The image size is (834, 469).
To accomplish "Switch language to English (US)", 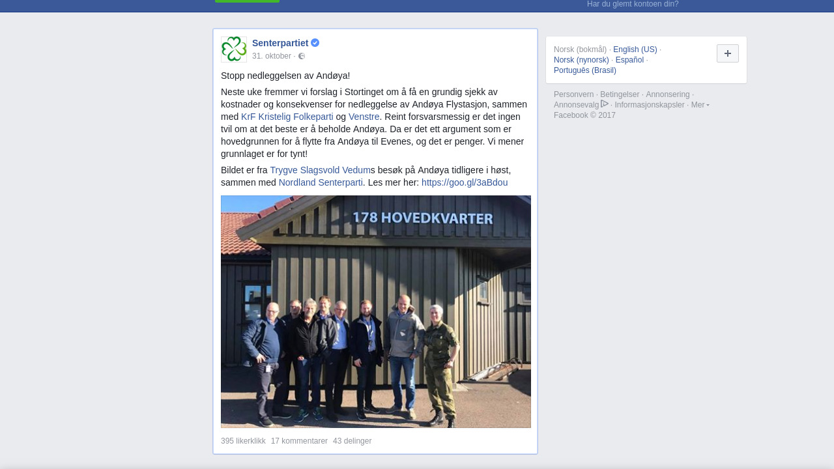I will pyautogui.click(x=635, y=50).
